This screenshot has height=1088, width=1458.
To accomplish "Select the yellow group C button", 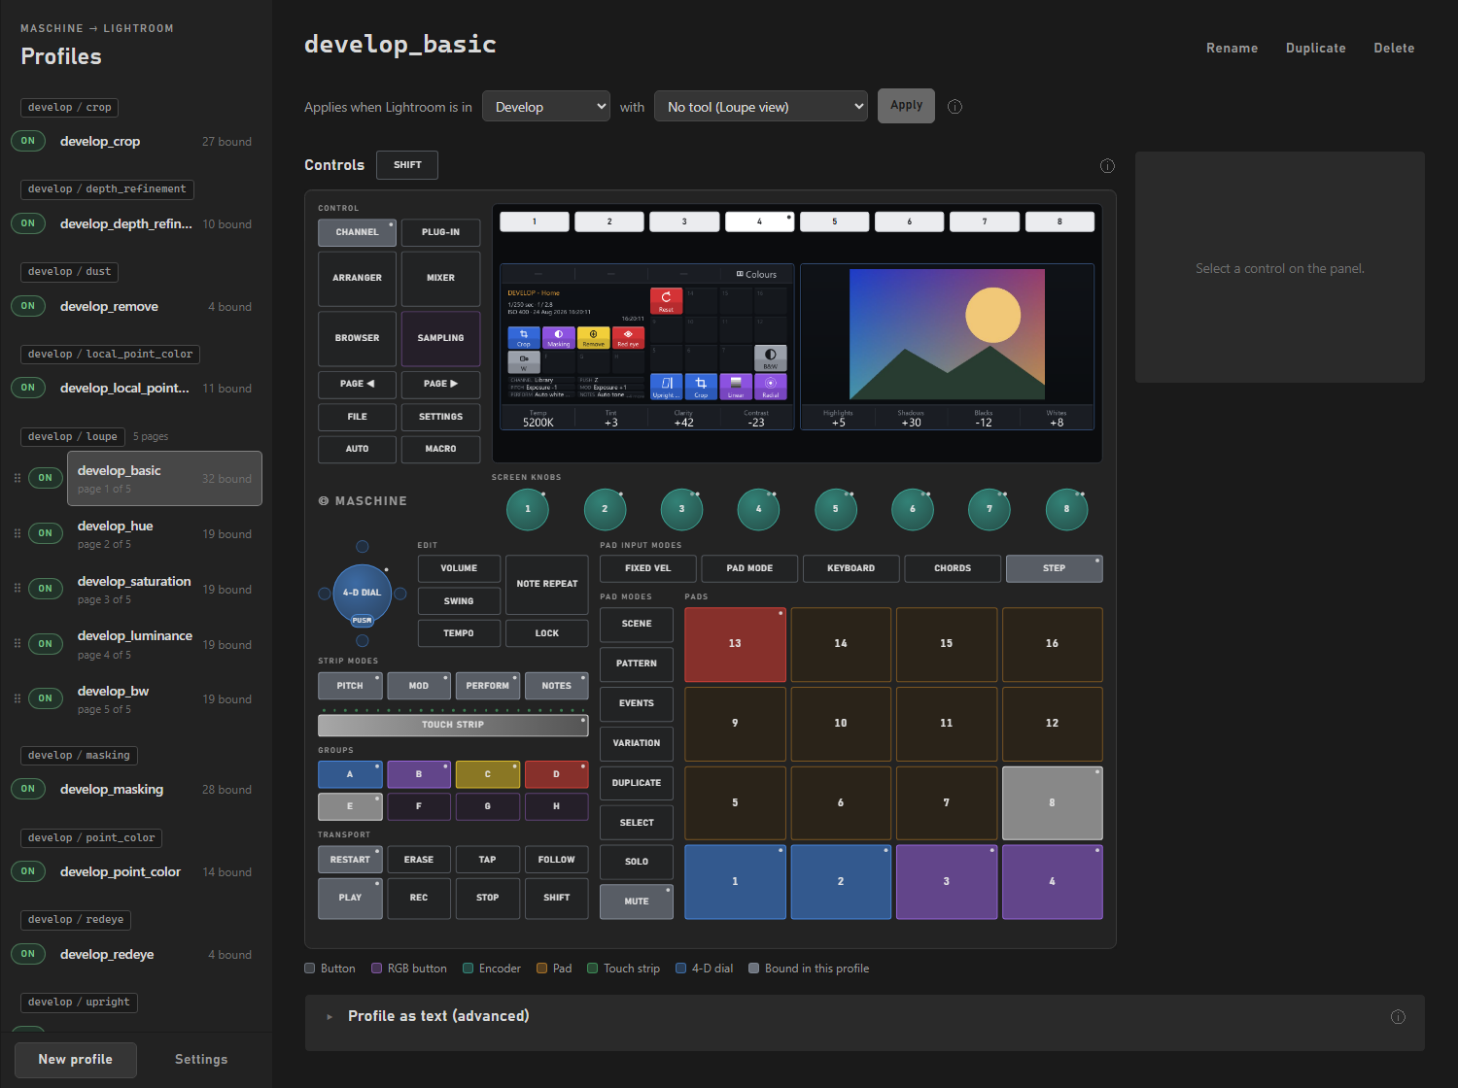I will [x=488, y=774].
